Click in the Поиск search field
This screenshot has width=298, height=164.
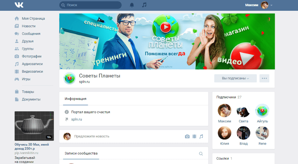point(90,5)
